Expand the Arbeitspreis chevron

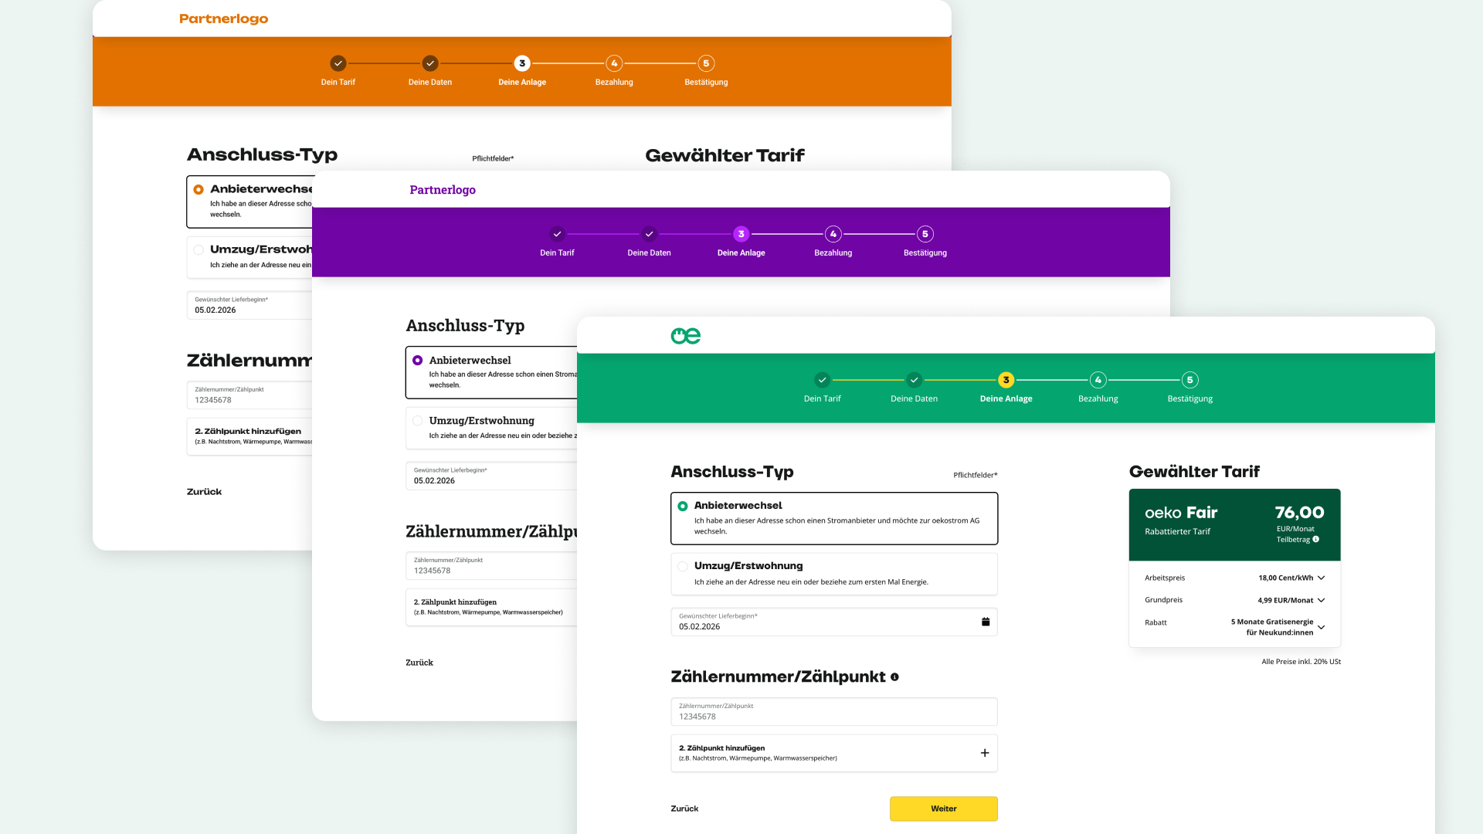[x=1321, y=578]
